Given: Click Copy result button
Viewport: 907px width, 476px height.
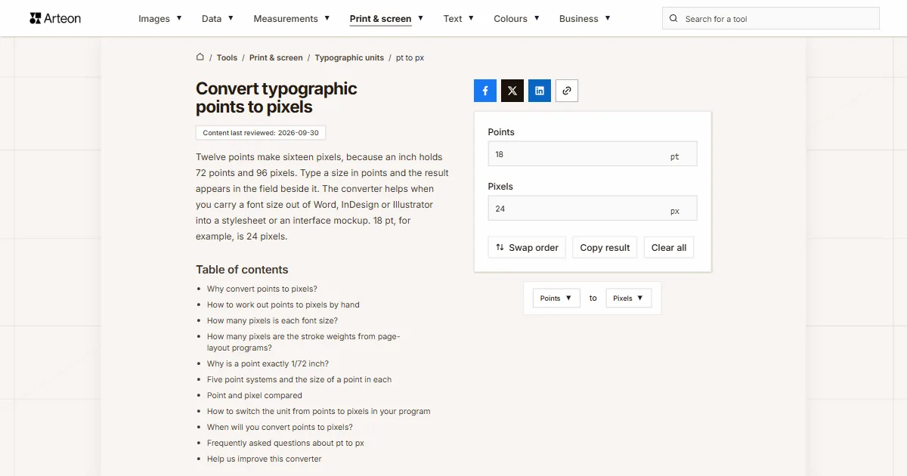Looking at the screenshot, I should coord(605,248).
